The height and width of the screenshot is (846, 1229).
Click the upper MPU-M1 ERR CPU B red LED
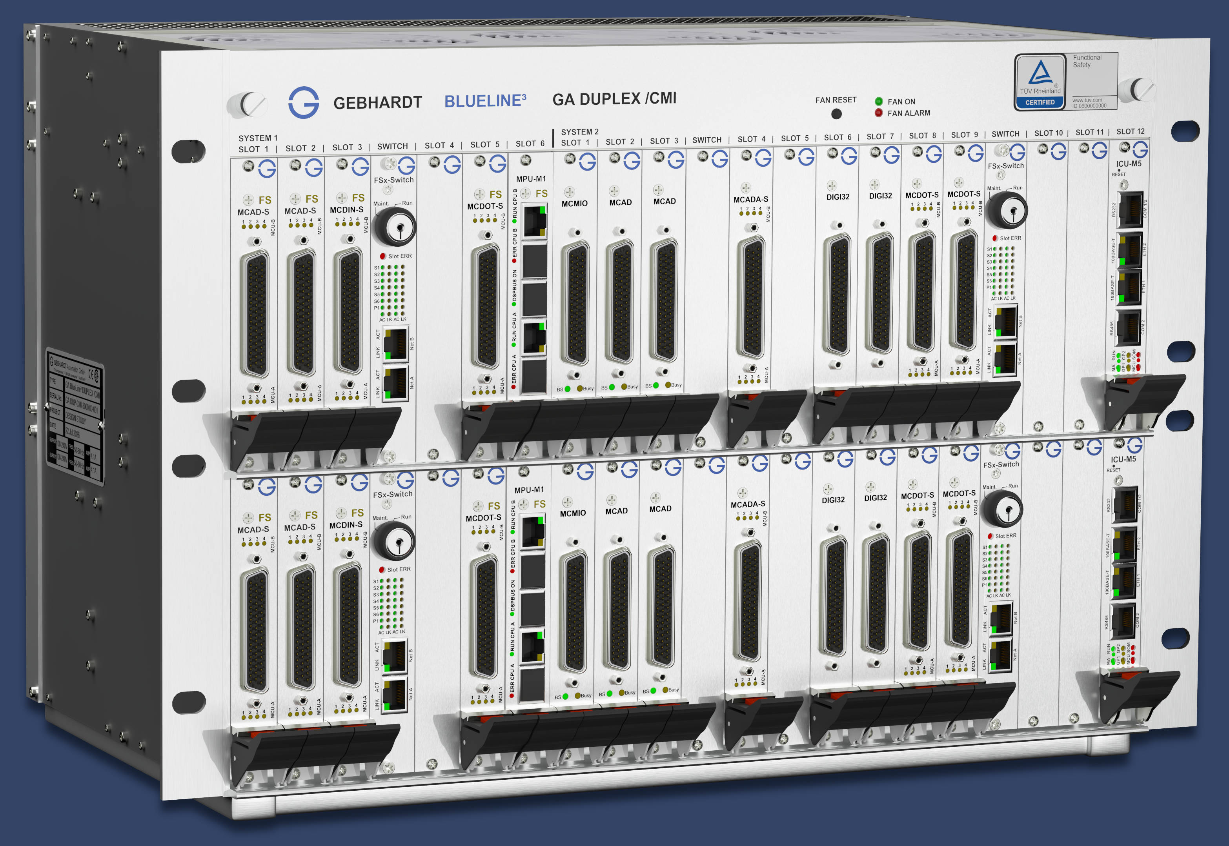point(514,261)
